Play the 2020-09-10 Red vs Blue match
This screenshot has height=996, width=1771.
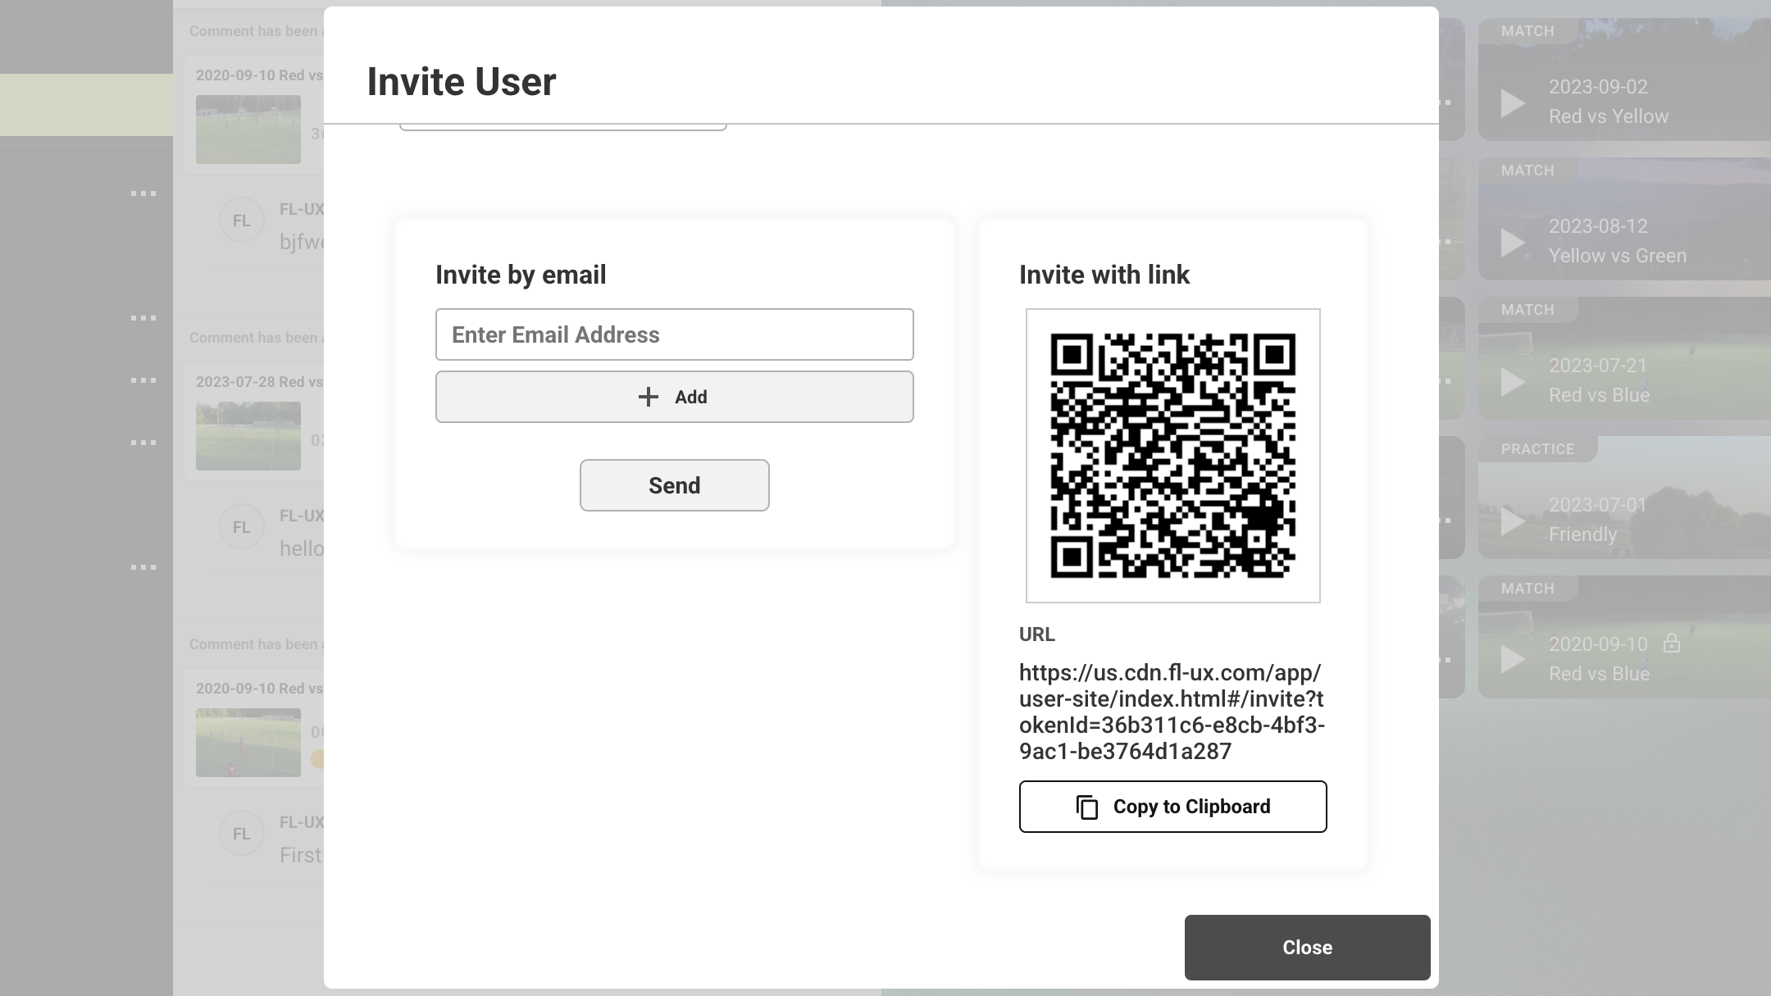click(1513, 659)
